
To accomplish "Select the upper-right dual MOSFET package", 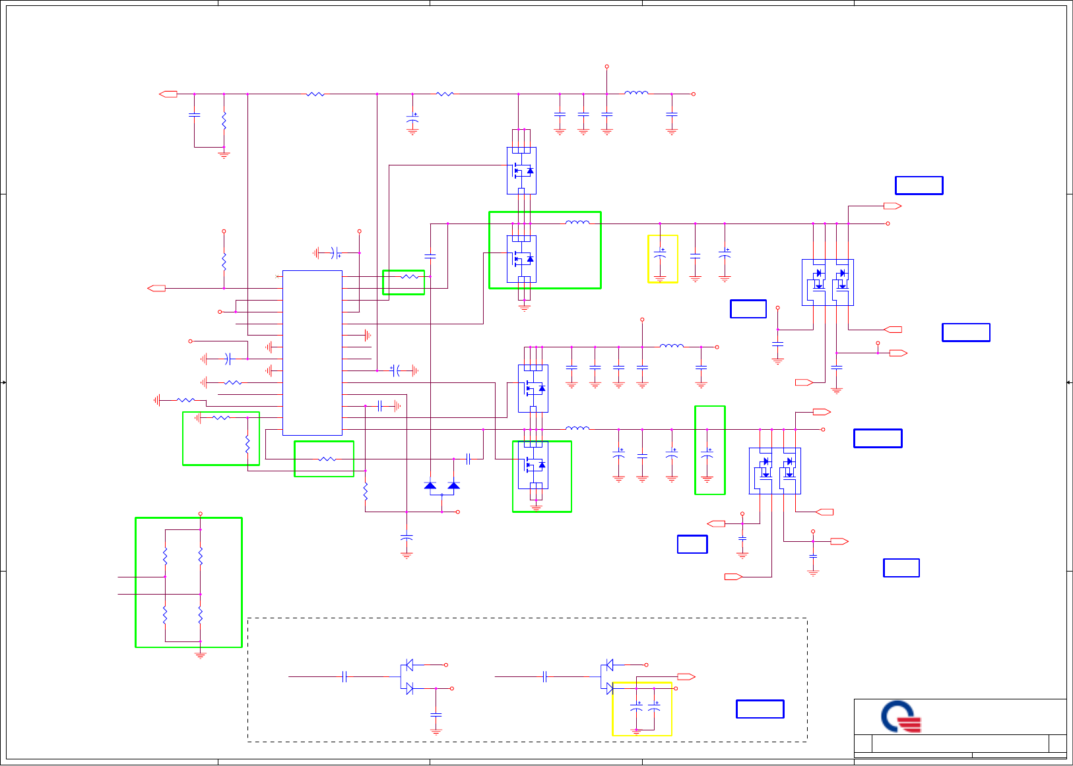I will pos(828,282).
